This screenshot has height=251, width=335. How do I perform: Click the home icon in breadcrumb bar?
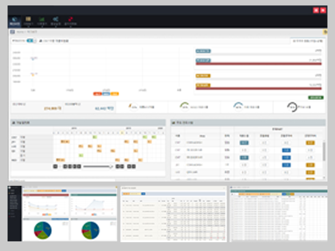[13, 32]
